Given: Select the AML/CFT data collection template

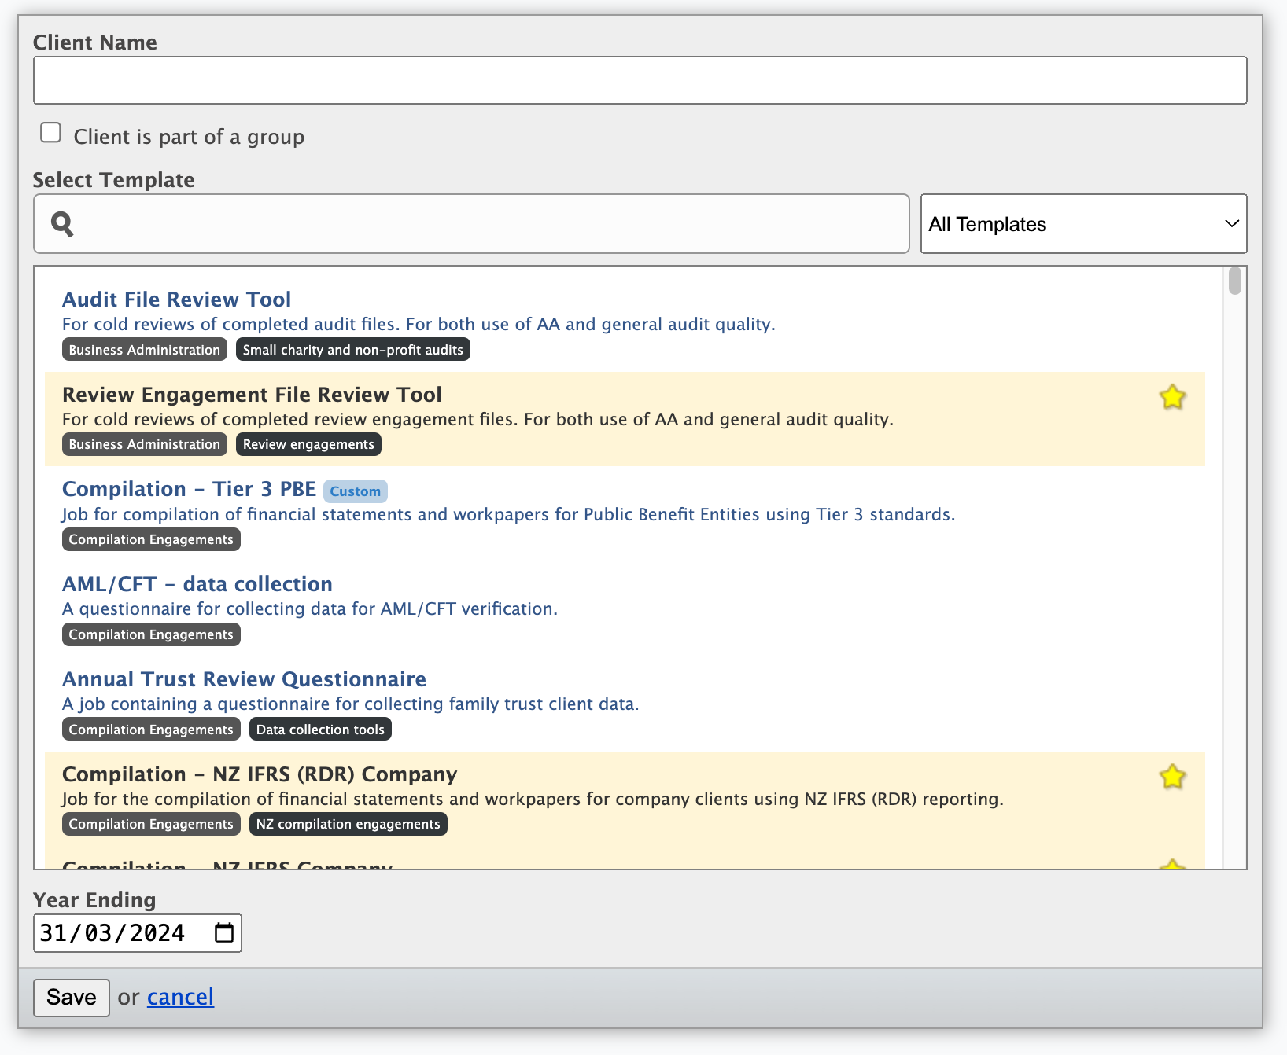Looking at the screenshot, I should pos(197,584).
